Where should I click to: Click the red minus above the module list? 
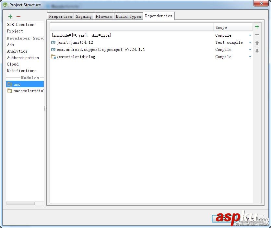click(18, 17)
